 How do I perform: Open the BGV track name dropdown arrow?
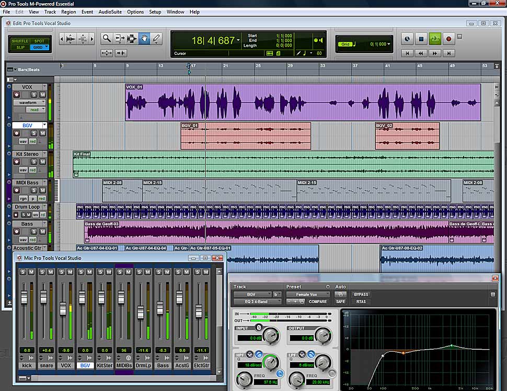click(44, 125)
